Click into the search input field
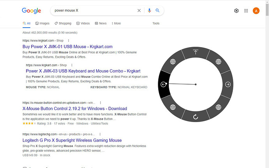 94,11
